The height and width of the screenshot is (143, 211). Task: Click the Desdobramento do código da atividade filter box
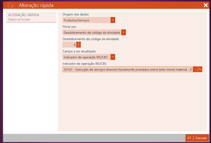point(92,32)
